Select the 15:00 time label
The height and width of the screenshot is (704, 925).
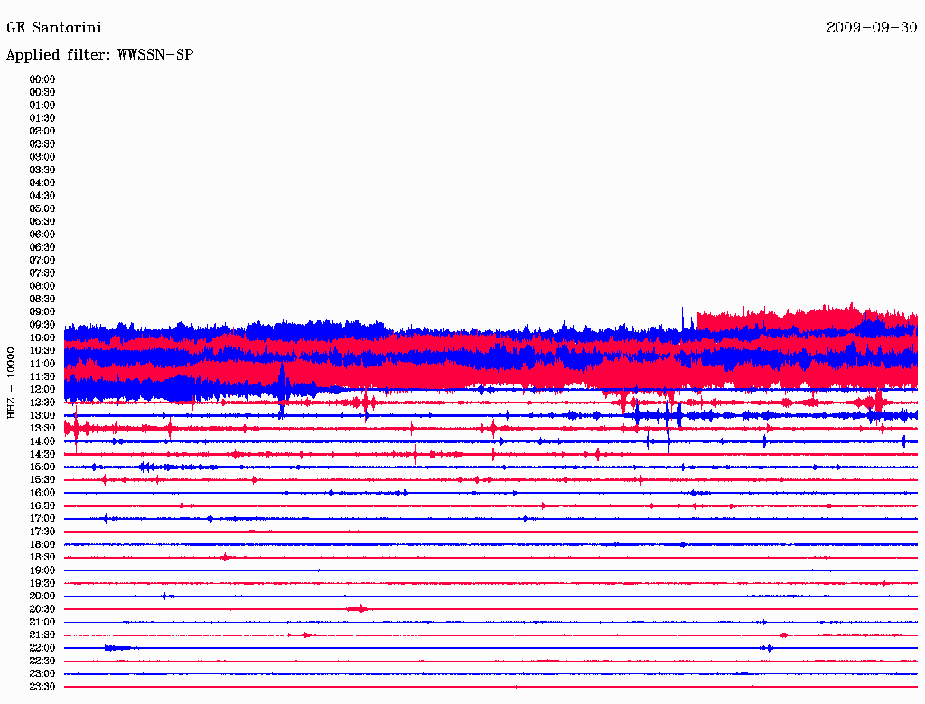click(x=42, y=467)
